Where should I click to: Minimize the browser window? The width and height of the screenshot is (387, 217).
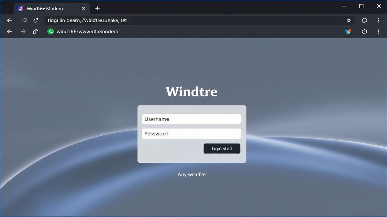(x=344, y=6)
